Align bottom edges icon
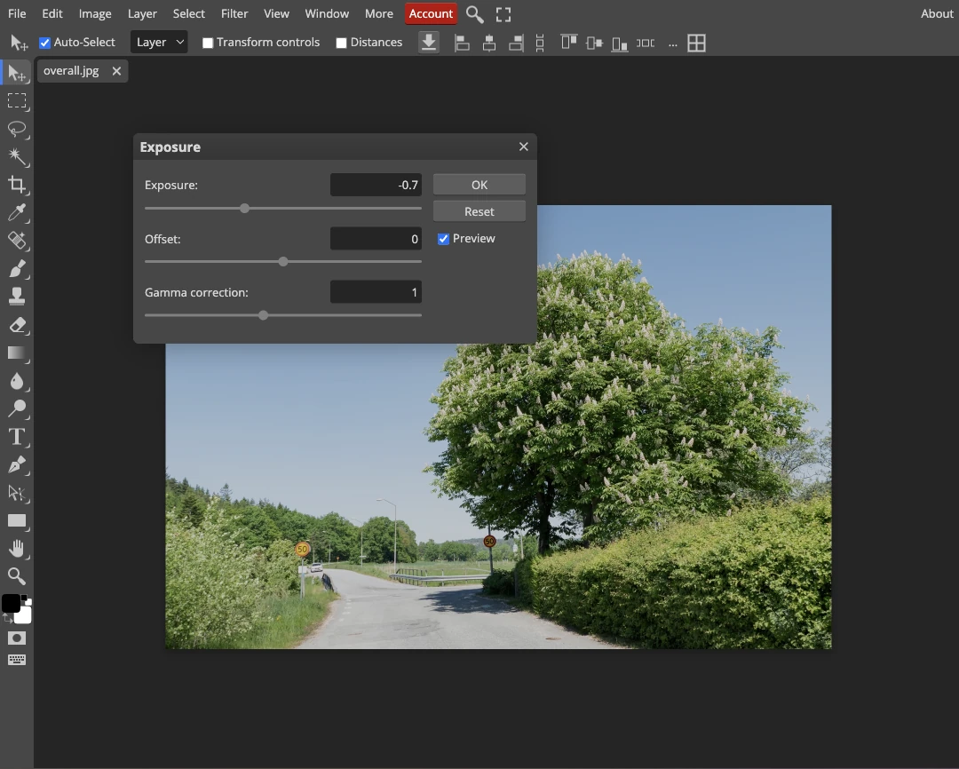959x769 pixels. tap(620, 44)
